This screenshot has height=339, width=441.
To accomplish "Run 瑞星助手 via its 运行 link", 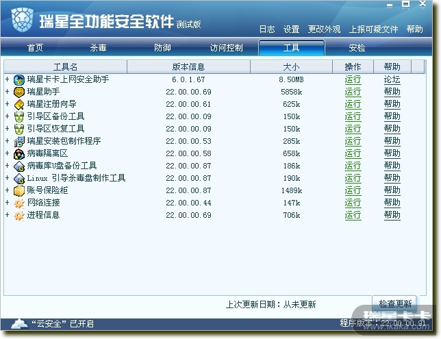I will (353, 92).
